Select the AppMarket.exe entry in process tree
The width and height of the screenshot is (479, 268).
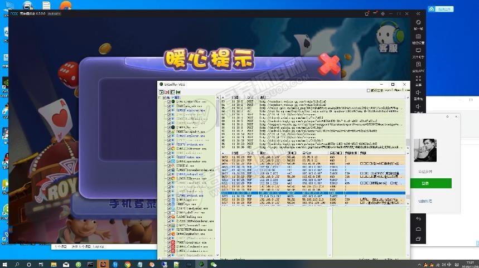191,234
